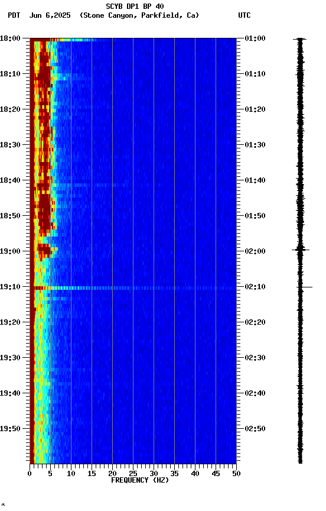
Task: Click the 45 Hz frequency axis label
Action: click(216, 474)
